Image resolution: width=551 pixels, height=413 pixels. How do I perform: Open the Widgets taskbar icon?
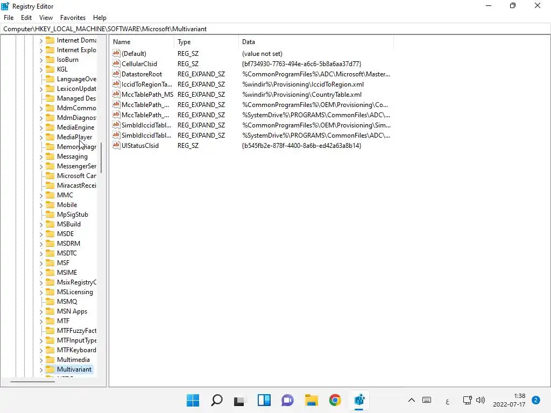point(264,400)
